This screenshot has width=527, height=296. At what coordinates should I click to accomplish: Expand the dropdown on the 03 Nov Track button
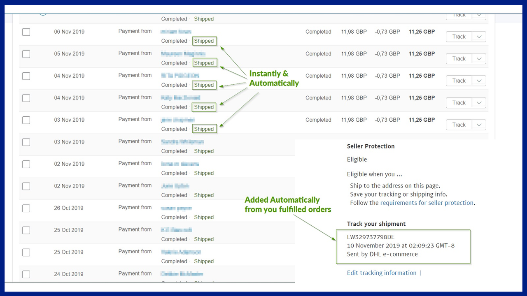(479, 125)
